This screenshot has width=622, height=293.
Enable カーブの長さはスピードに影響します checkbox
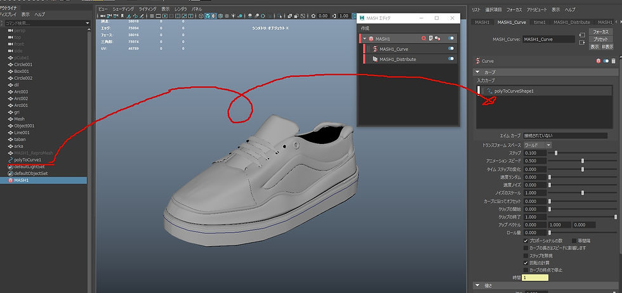(526, 248)
